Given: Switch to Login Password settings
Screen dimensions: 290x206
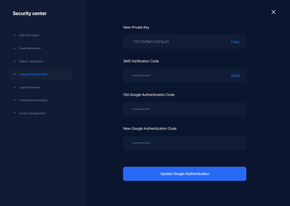Looking at the screenshot, I should (x=29, y=87).
